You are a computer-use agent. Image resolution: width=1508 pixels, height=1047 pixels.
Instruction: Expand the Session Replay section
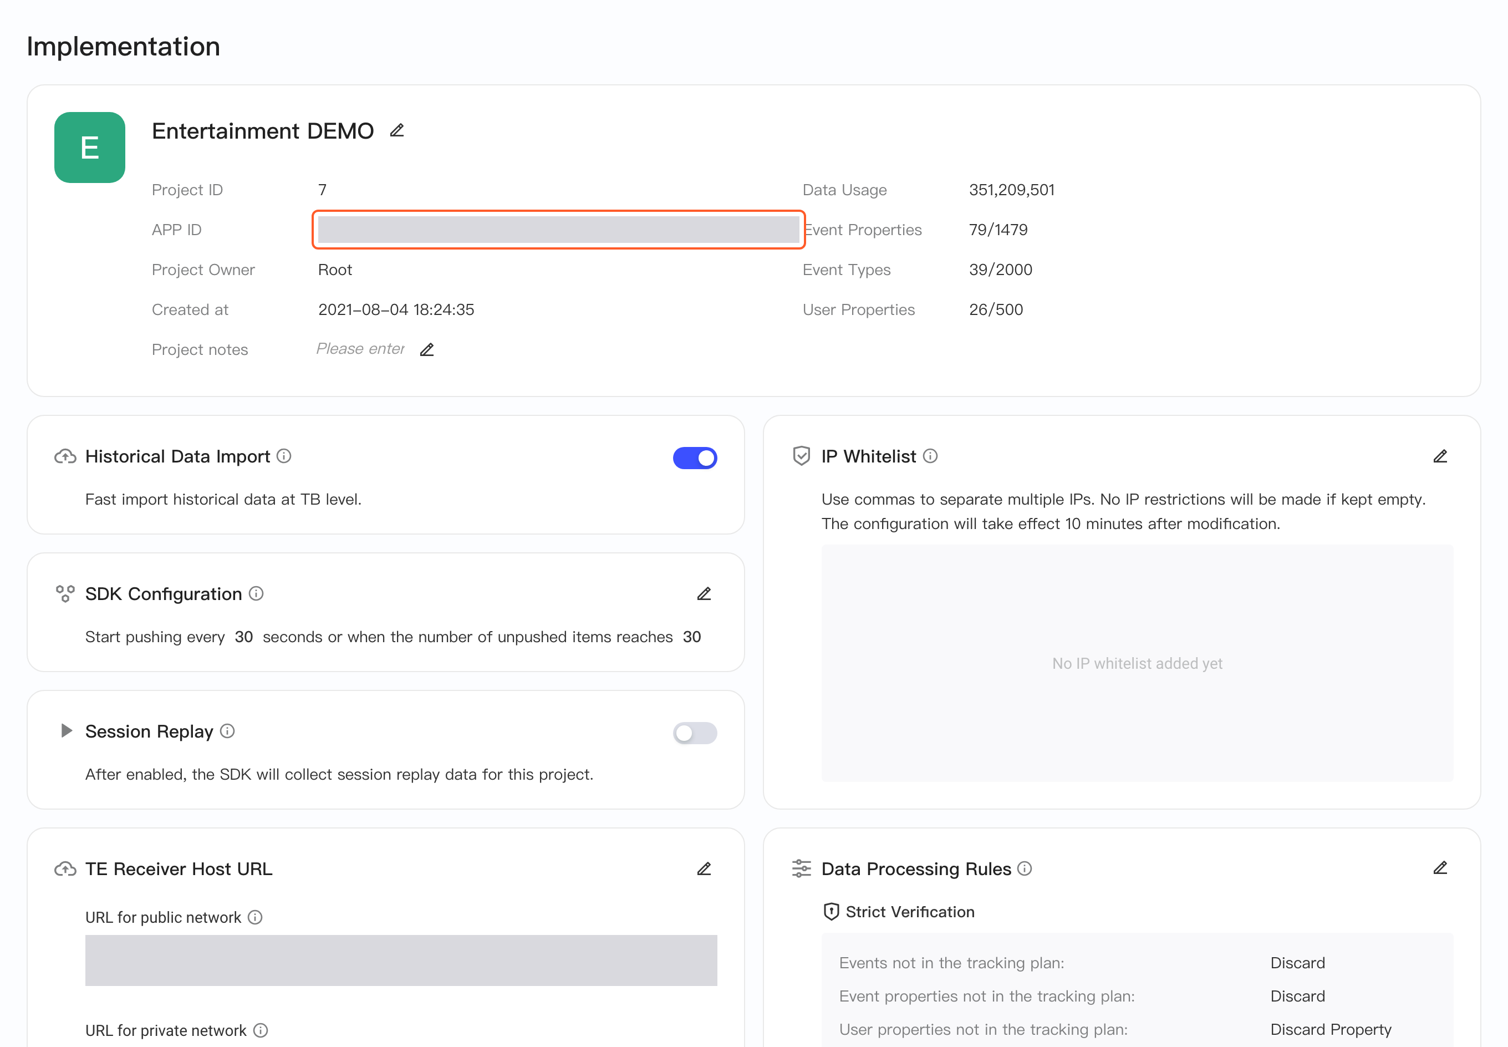(x=66, y=731)
